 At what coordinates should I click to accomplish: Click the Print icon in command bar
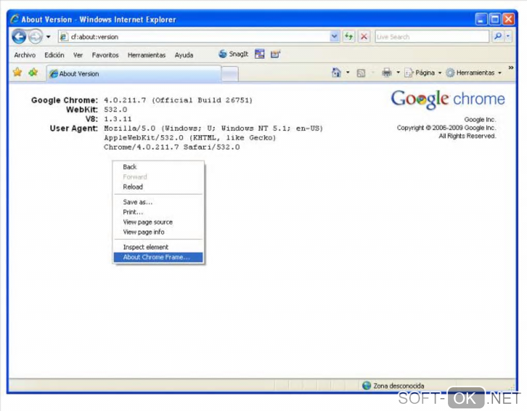(387, 73)
